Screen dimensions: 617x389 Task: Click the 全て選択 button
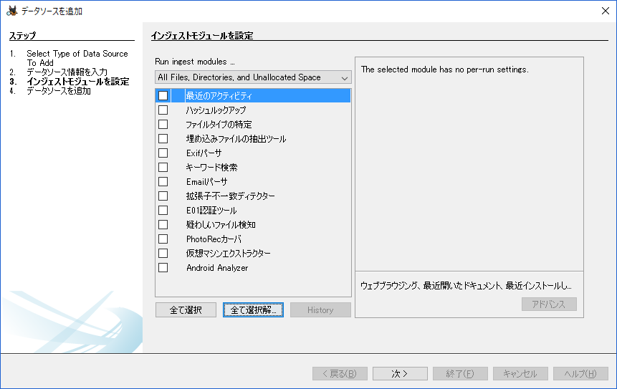tap(186, 310)
